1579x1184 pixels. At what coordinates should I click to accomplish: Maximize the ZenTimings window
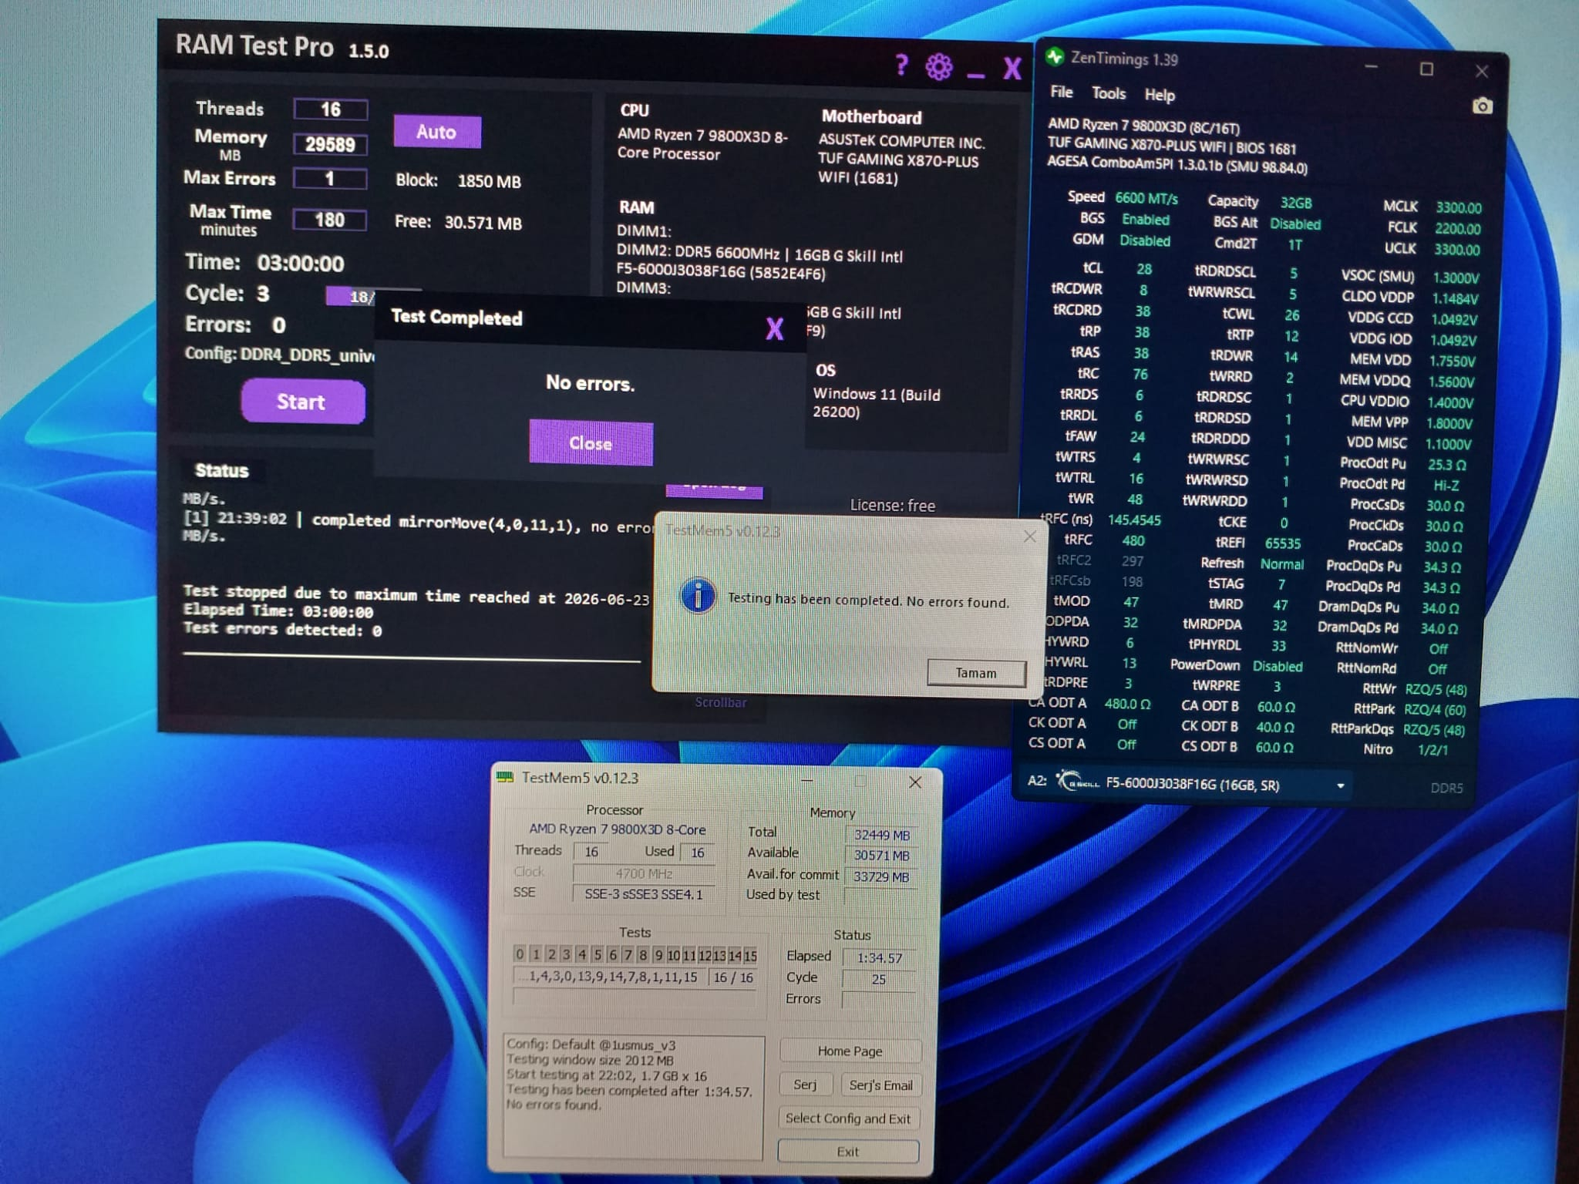1426,69
